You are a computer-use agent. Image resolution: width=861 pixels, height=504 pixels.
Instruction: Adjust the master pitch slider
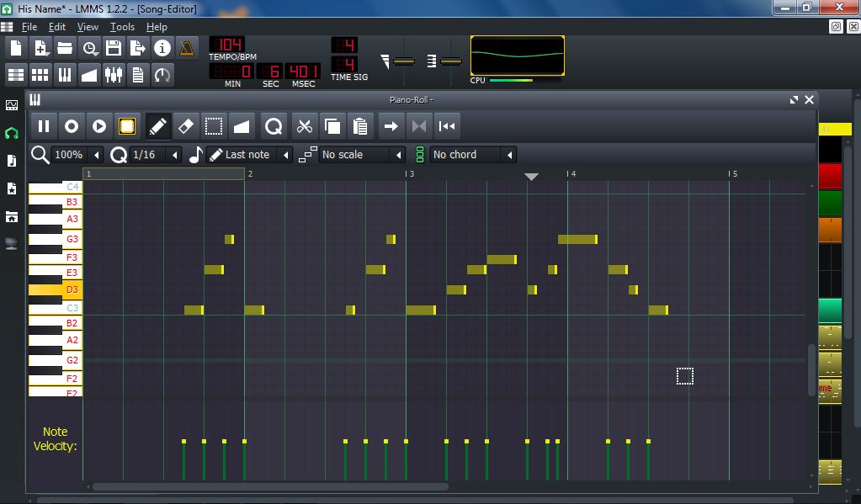pyautogui.click(x=451, y=61)
